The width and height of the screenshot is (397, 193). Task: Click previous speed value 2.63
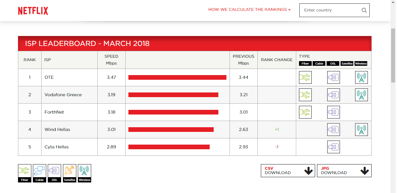[243, 129]
